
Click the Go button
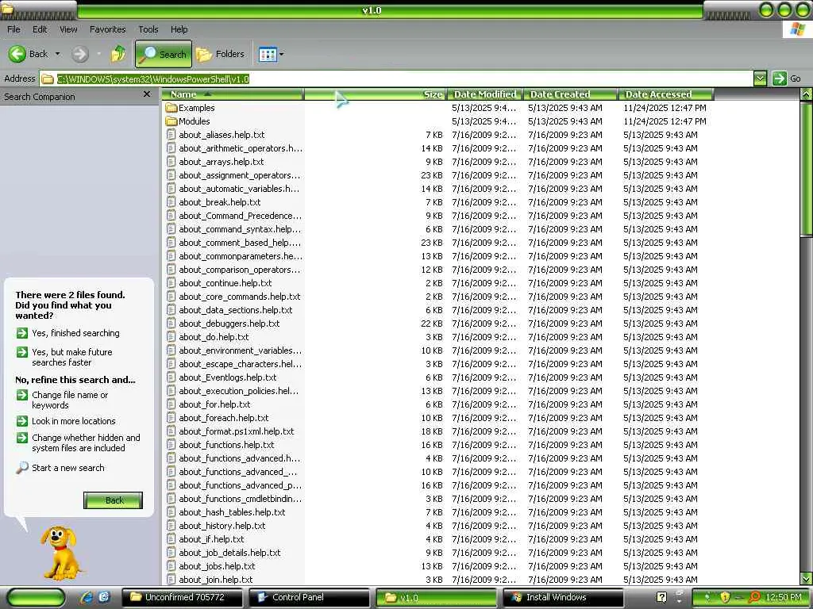[787, 79]
